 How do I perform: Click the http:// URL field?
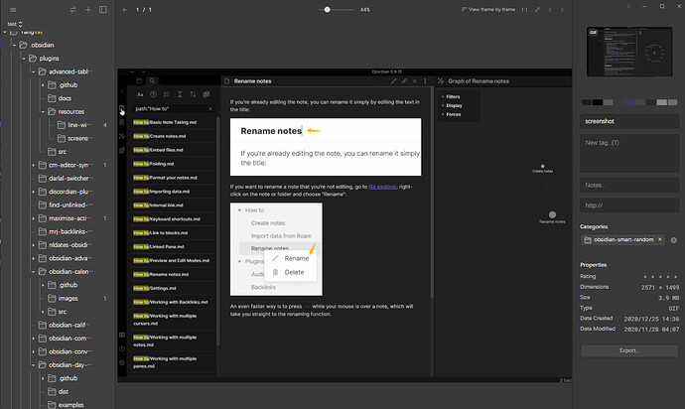click(x=629, y=205)
